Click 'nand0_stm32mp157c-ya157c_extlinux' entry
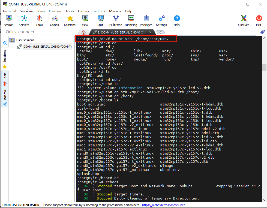 (x=113, y=170)
